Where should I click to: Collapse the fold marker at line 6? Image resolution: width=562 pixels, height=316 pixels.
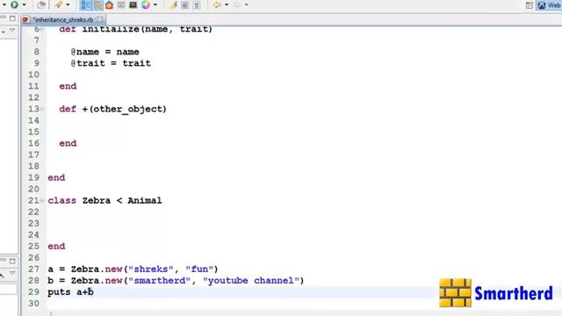(42, 29)
